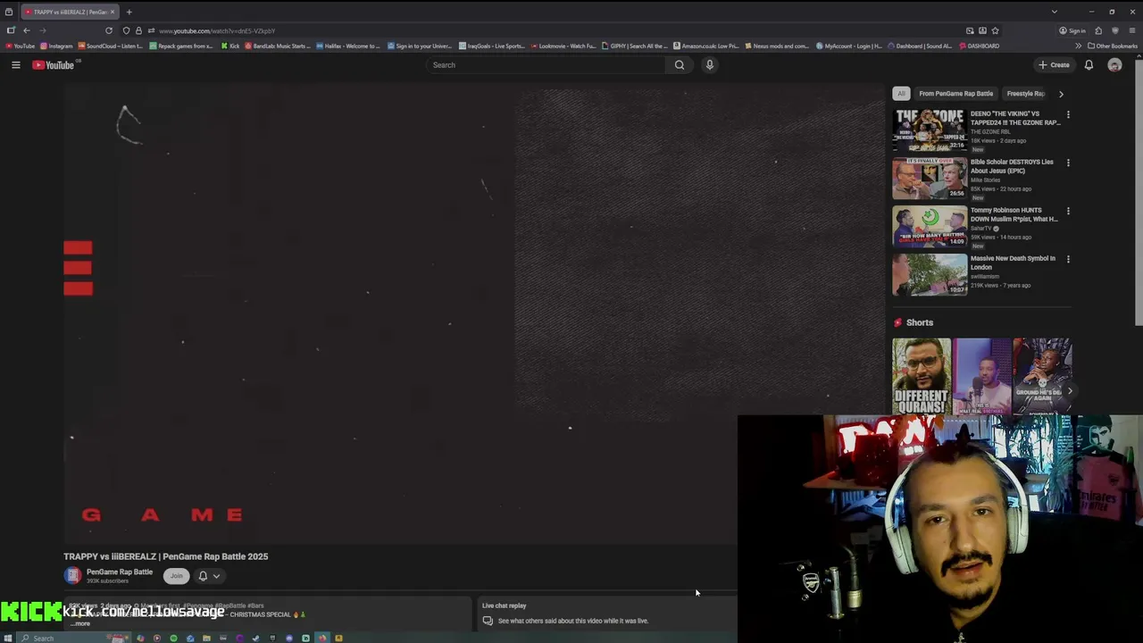Open the BandLab bookmark

pos(277,46)
